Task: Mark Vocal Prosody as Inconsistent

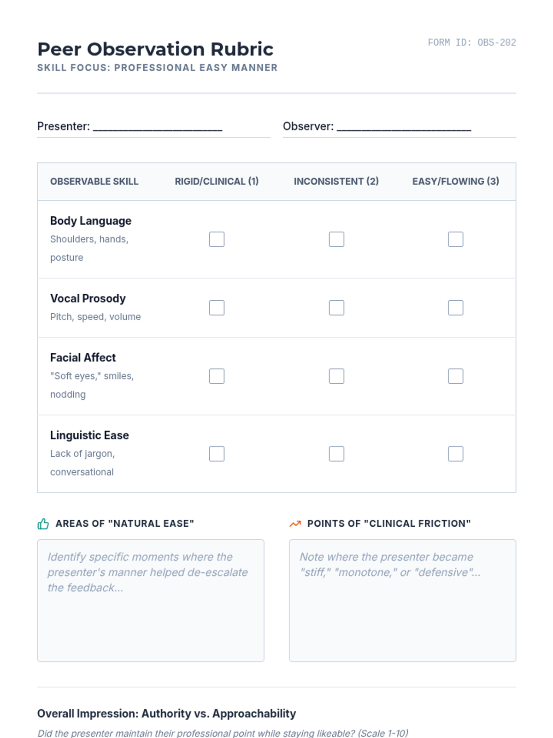Action: click(x=336, y=308)
